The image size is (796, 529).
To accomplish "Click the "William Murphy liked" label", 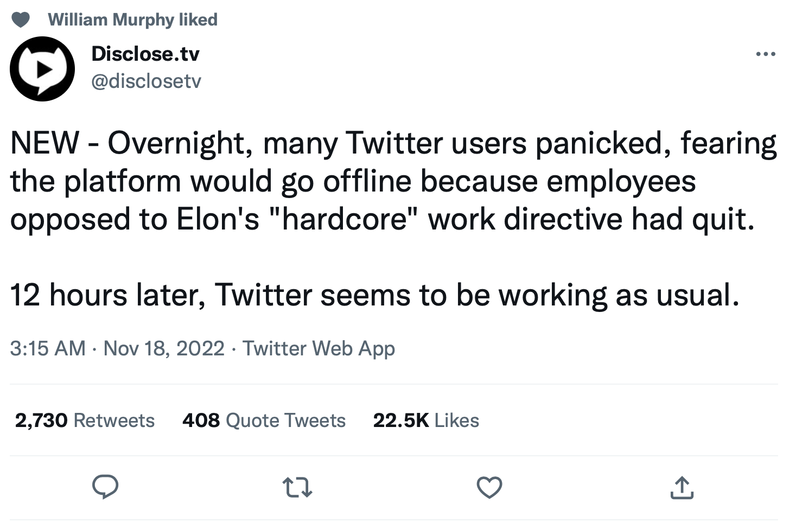I will (132, 20).
